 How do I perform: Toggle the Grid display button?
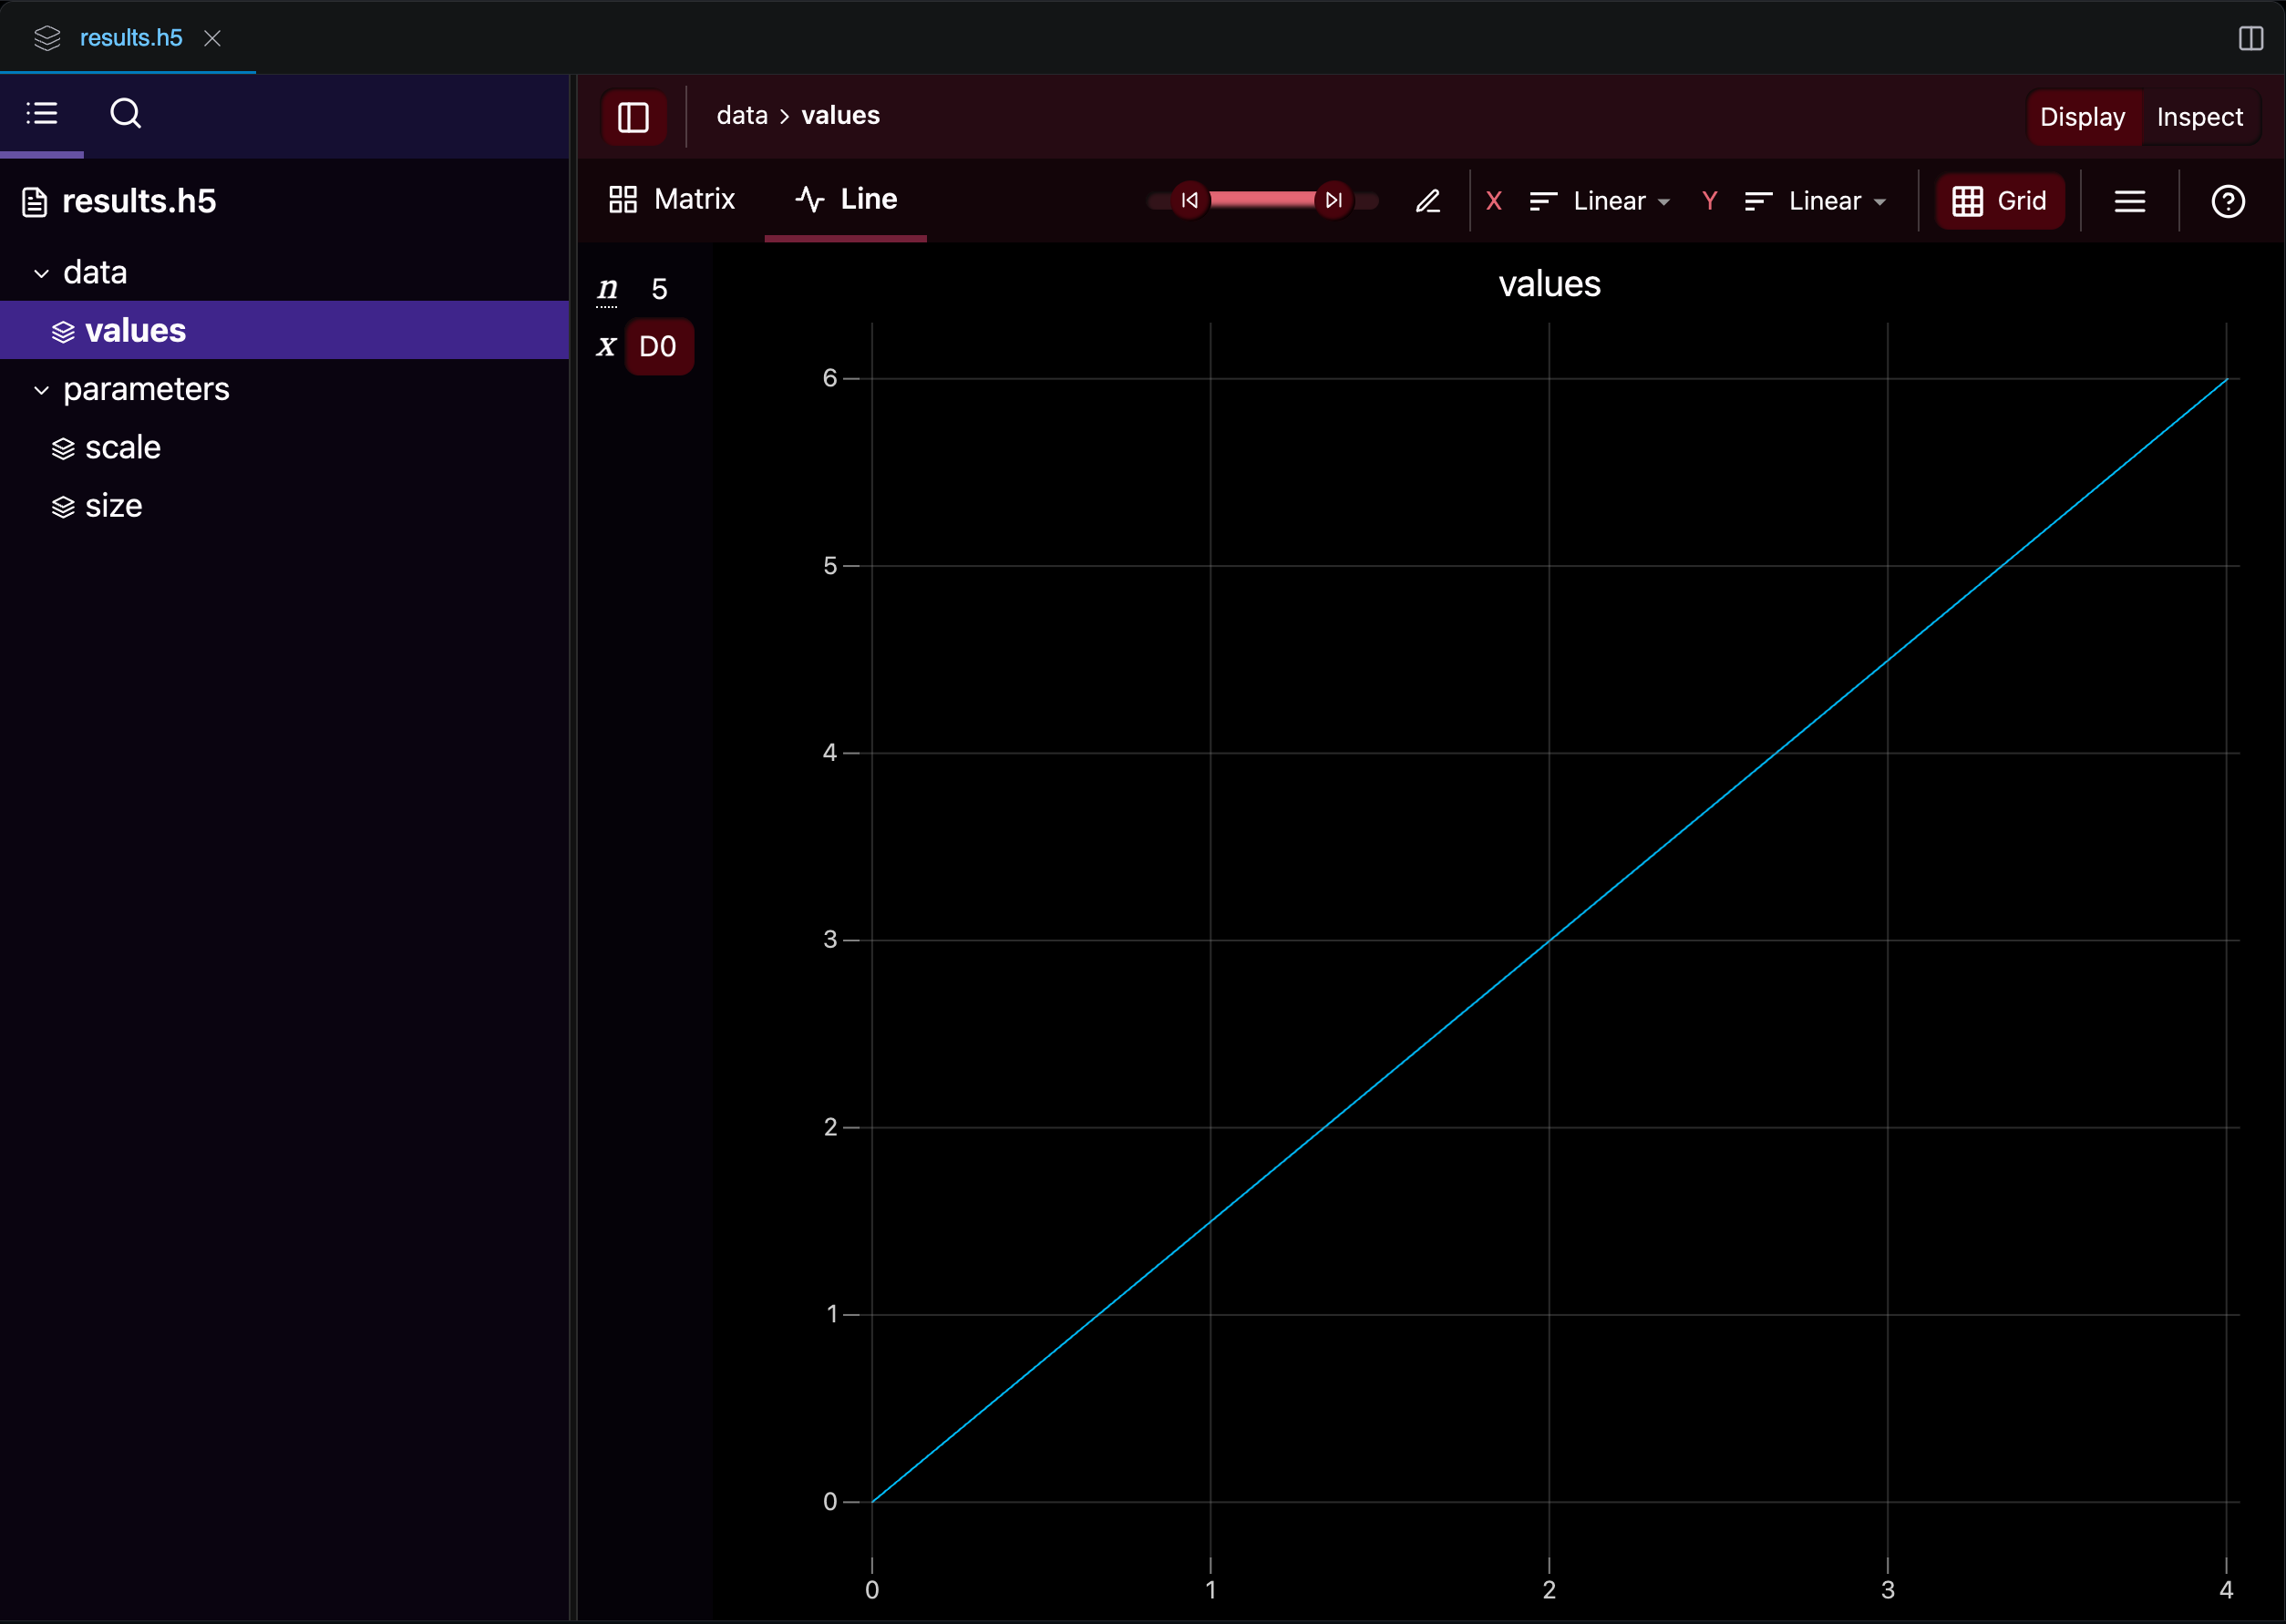point(1999,201)
